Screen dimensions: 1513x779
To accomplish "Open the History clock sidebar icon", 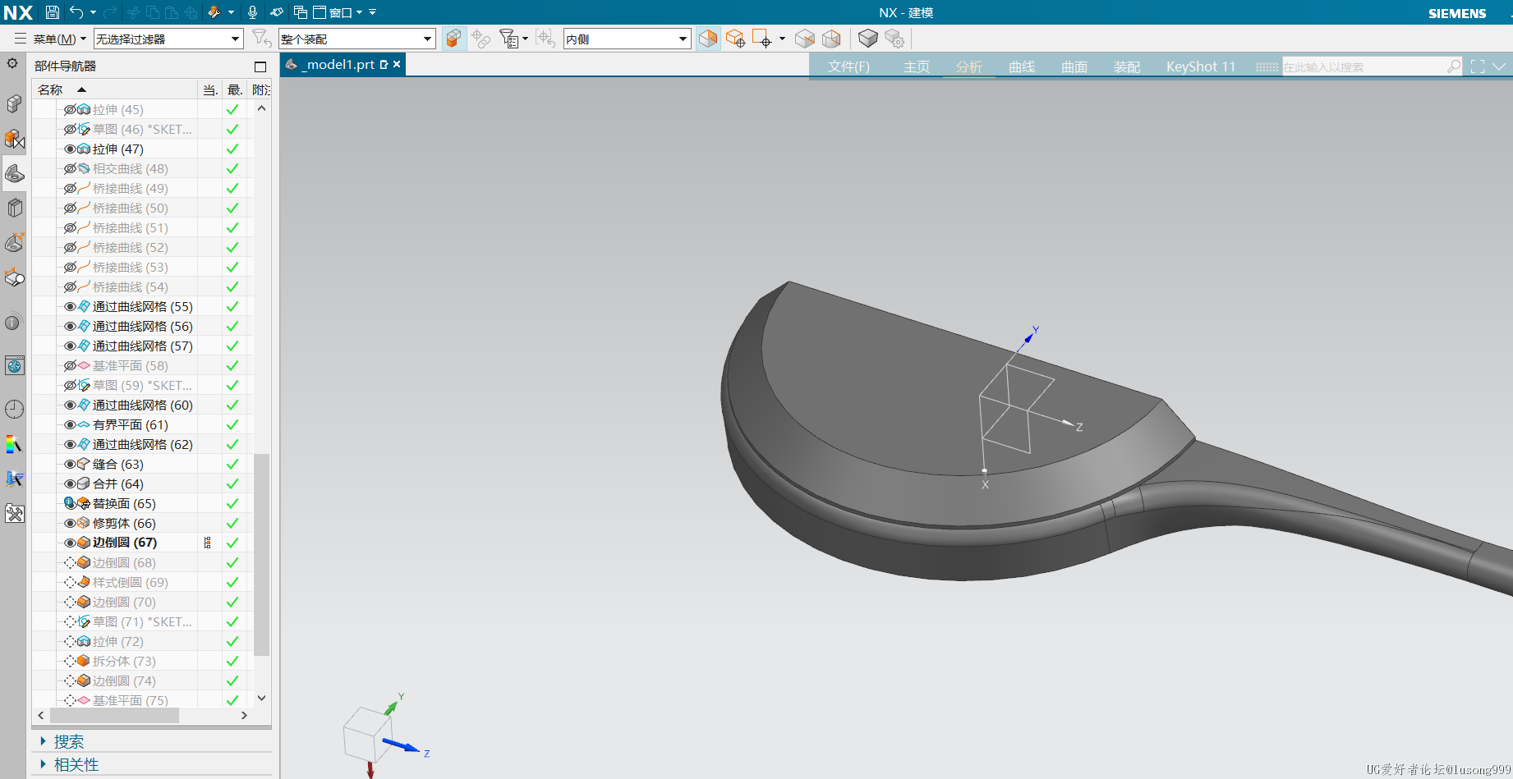I will 14,409.
